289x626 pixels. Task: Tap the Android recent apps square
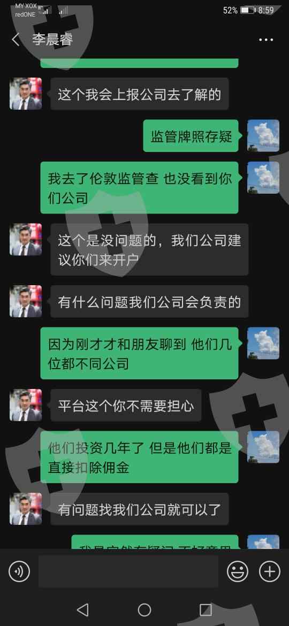pyautogui.click(x=206, y=609)
